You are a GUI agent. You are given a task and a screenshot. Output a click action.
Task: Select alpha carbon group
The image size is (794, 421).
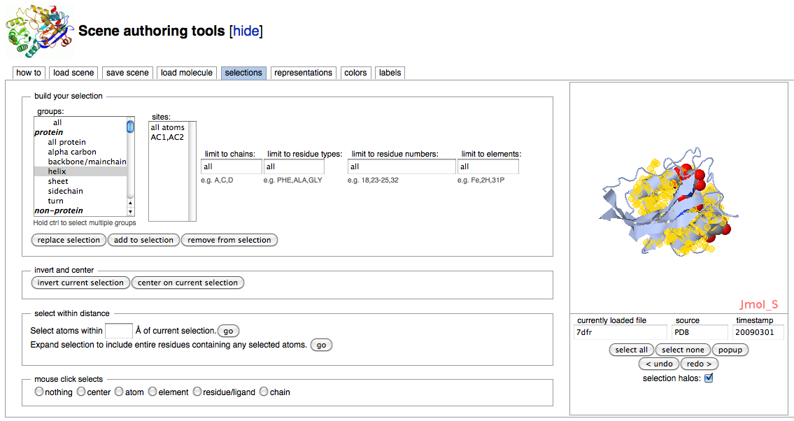click(72, 152)
